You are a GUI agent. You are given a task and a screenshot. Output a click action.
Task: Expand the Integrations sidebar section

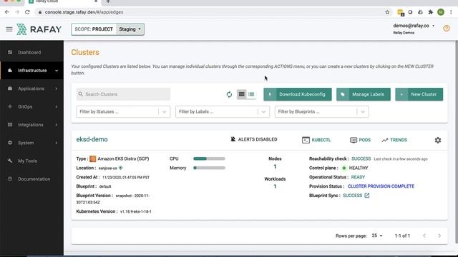click(x=57, y=125)
